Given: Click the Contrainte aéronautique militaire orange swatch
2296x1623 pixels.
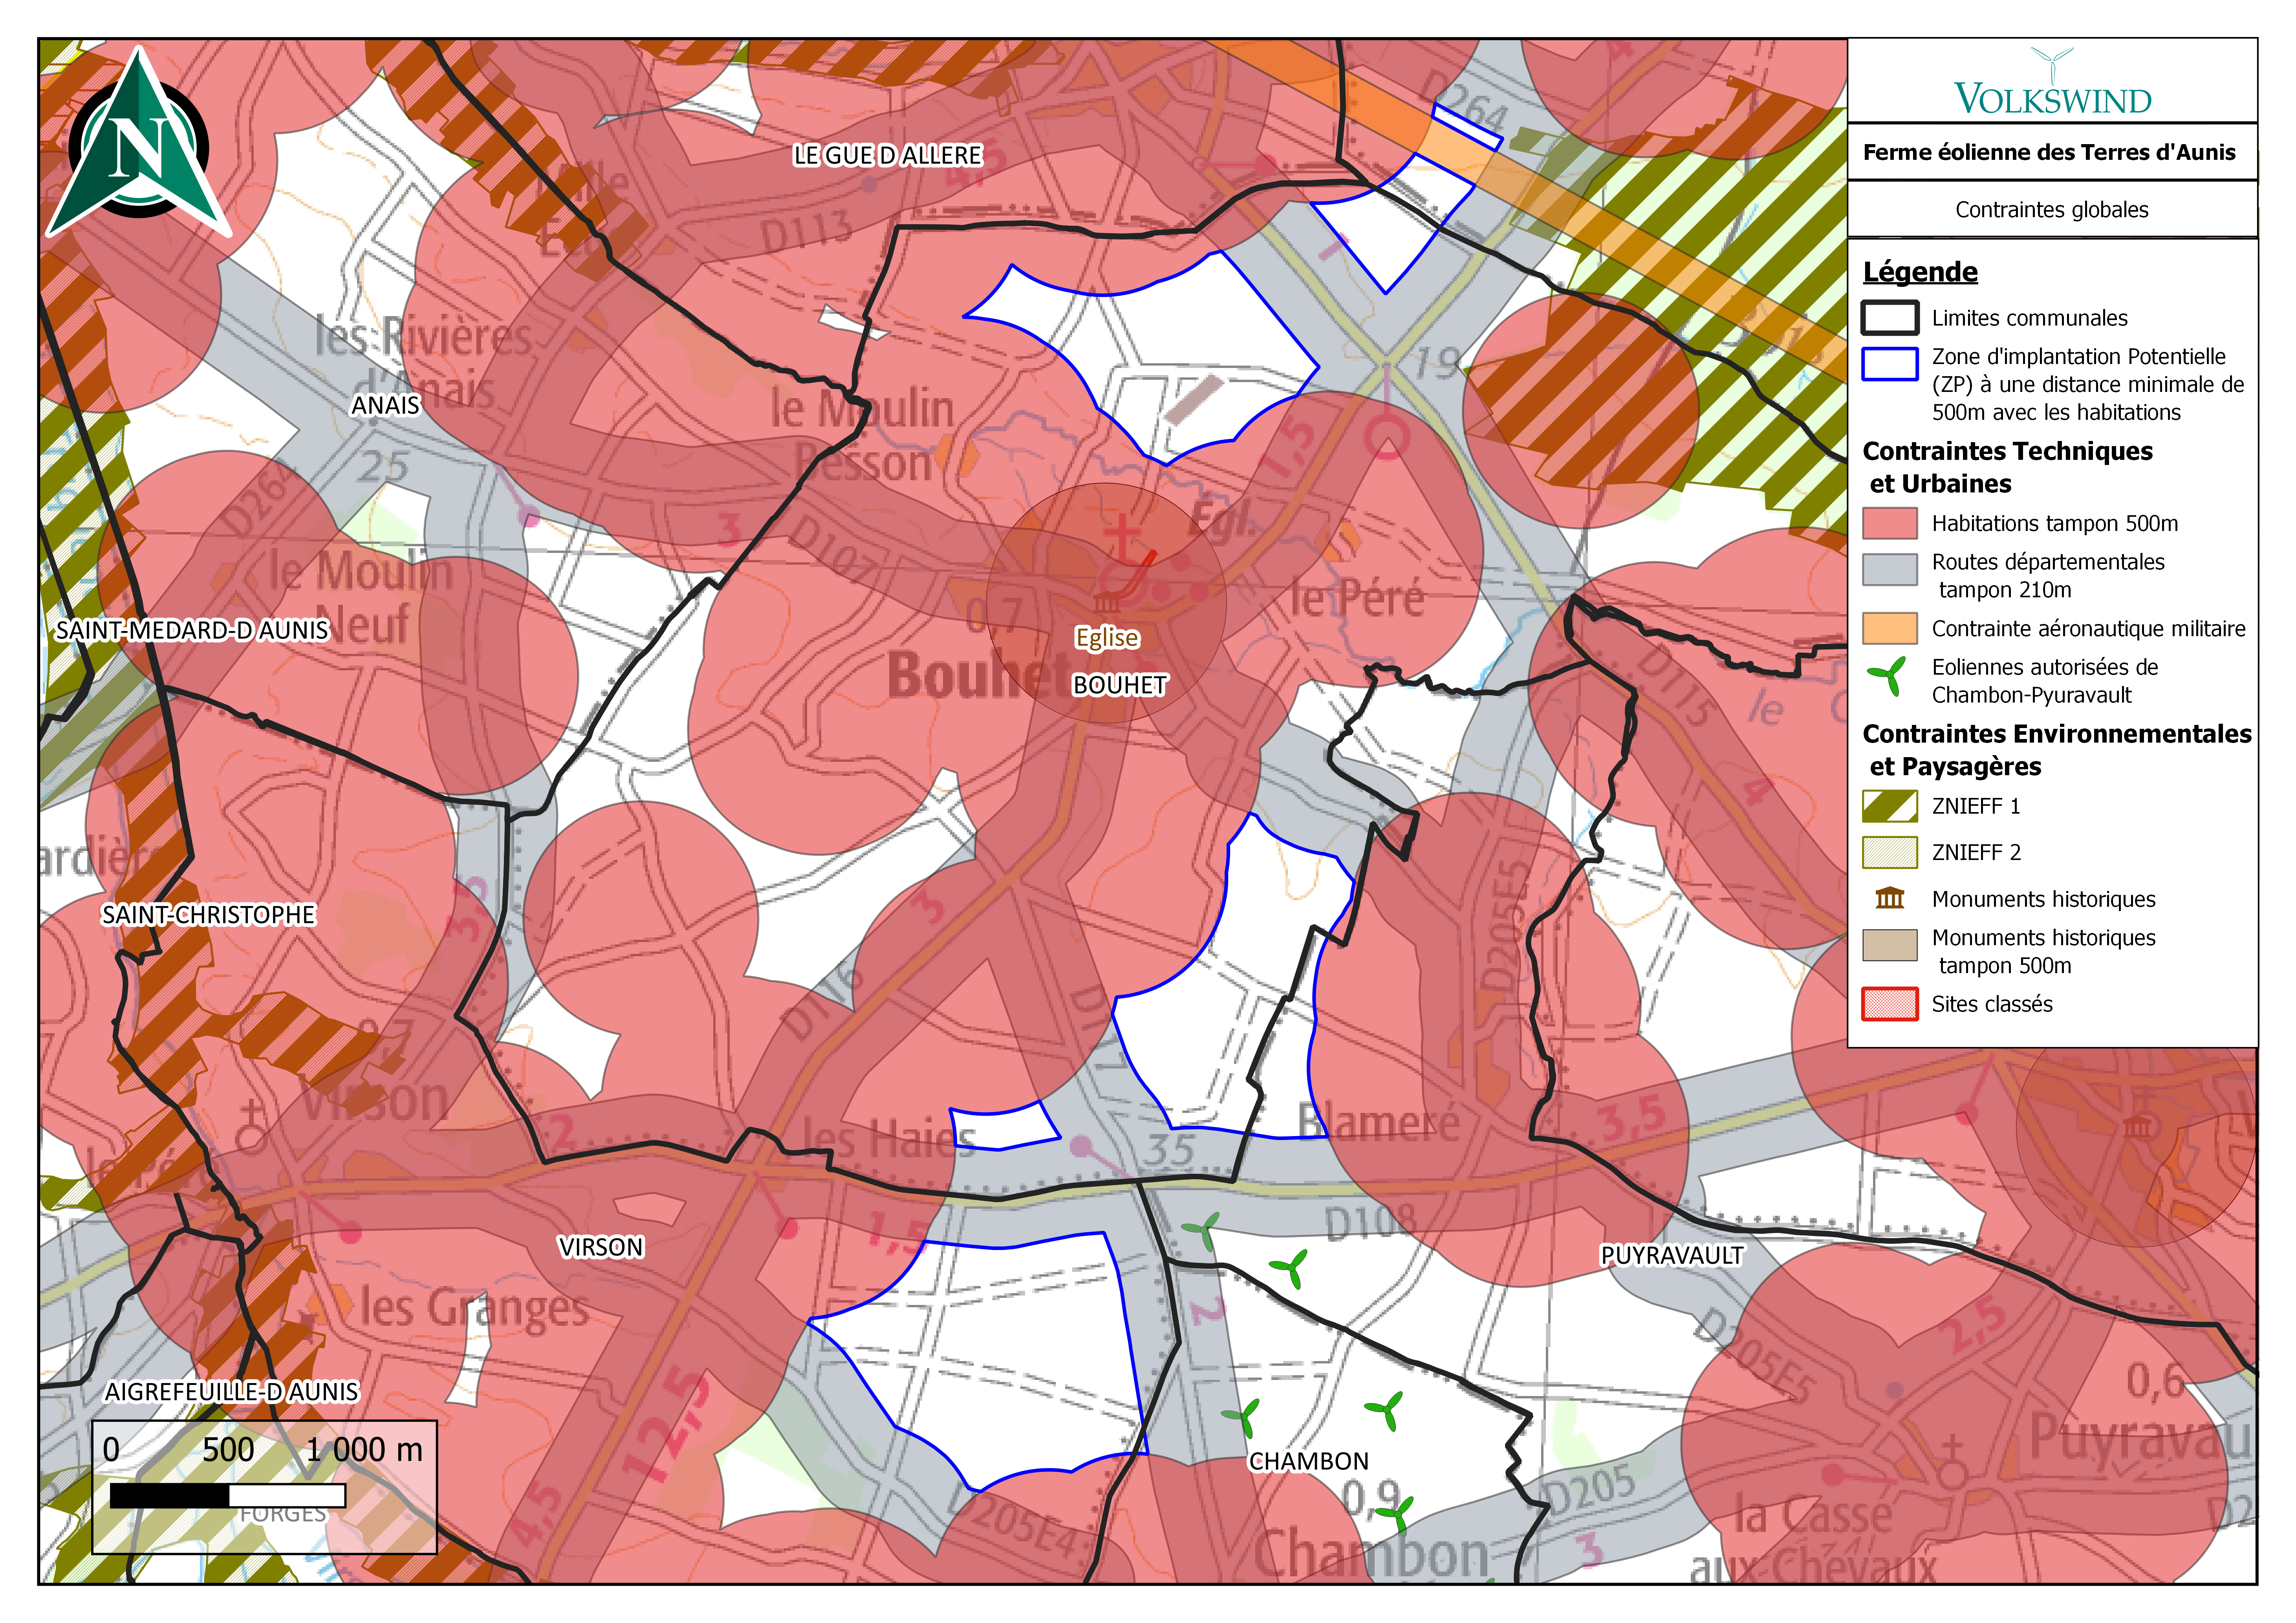Looking at the screenshot, I should point(1889,628).
